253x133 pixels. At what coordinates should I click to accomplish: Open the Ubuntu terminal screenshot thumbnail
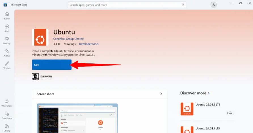(77, 118)
